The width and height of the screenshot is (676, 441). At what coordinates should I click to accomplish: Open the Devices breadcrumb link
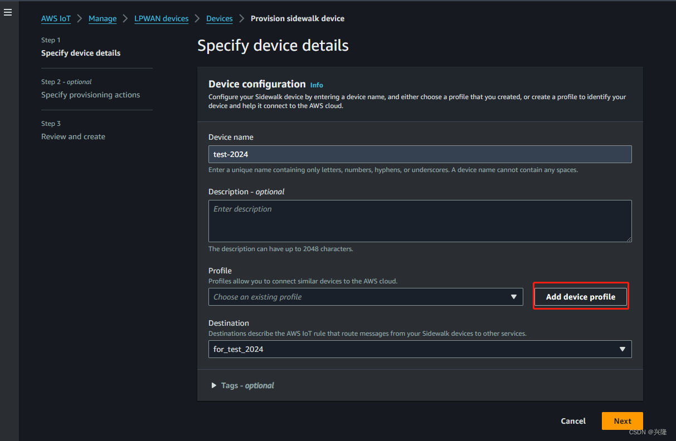pos(220,18)
